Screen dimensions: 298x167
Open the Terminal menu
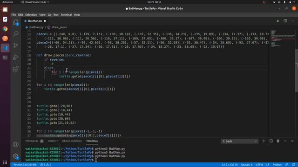click(66, 15)
